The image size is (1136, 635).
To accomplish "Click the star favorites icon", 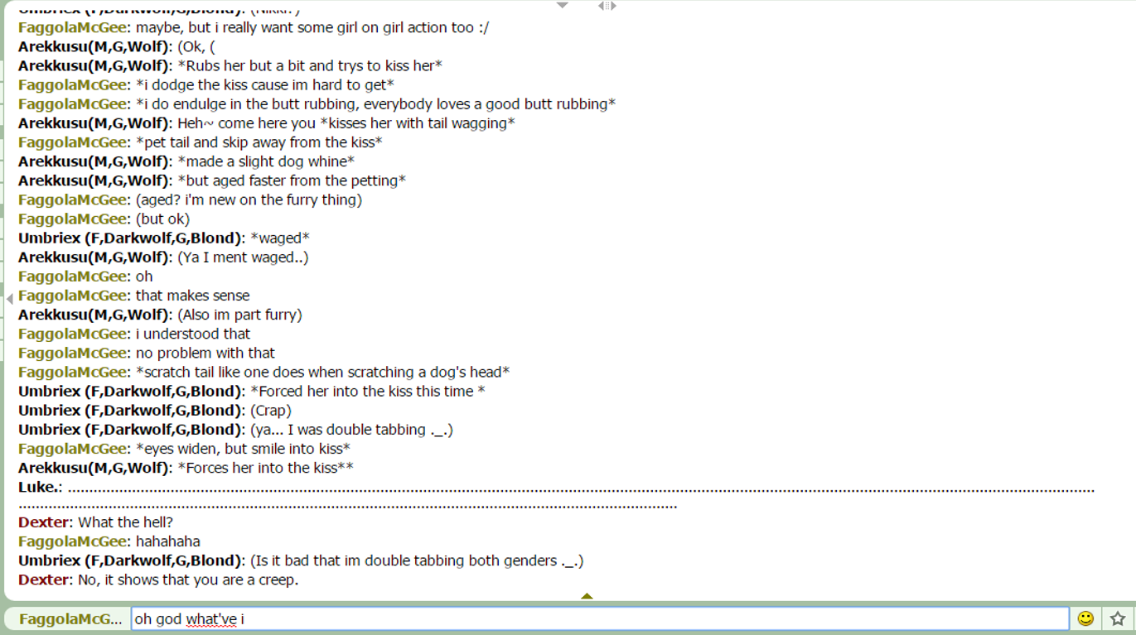I will coord(1118,618).
